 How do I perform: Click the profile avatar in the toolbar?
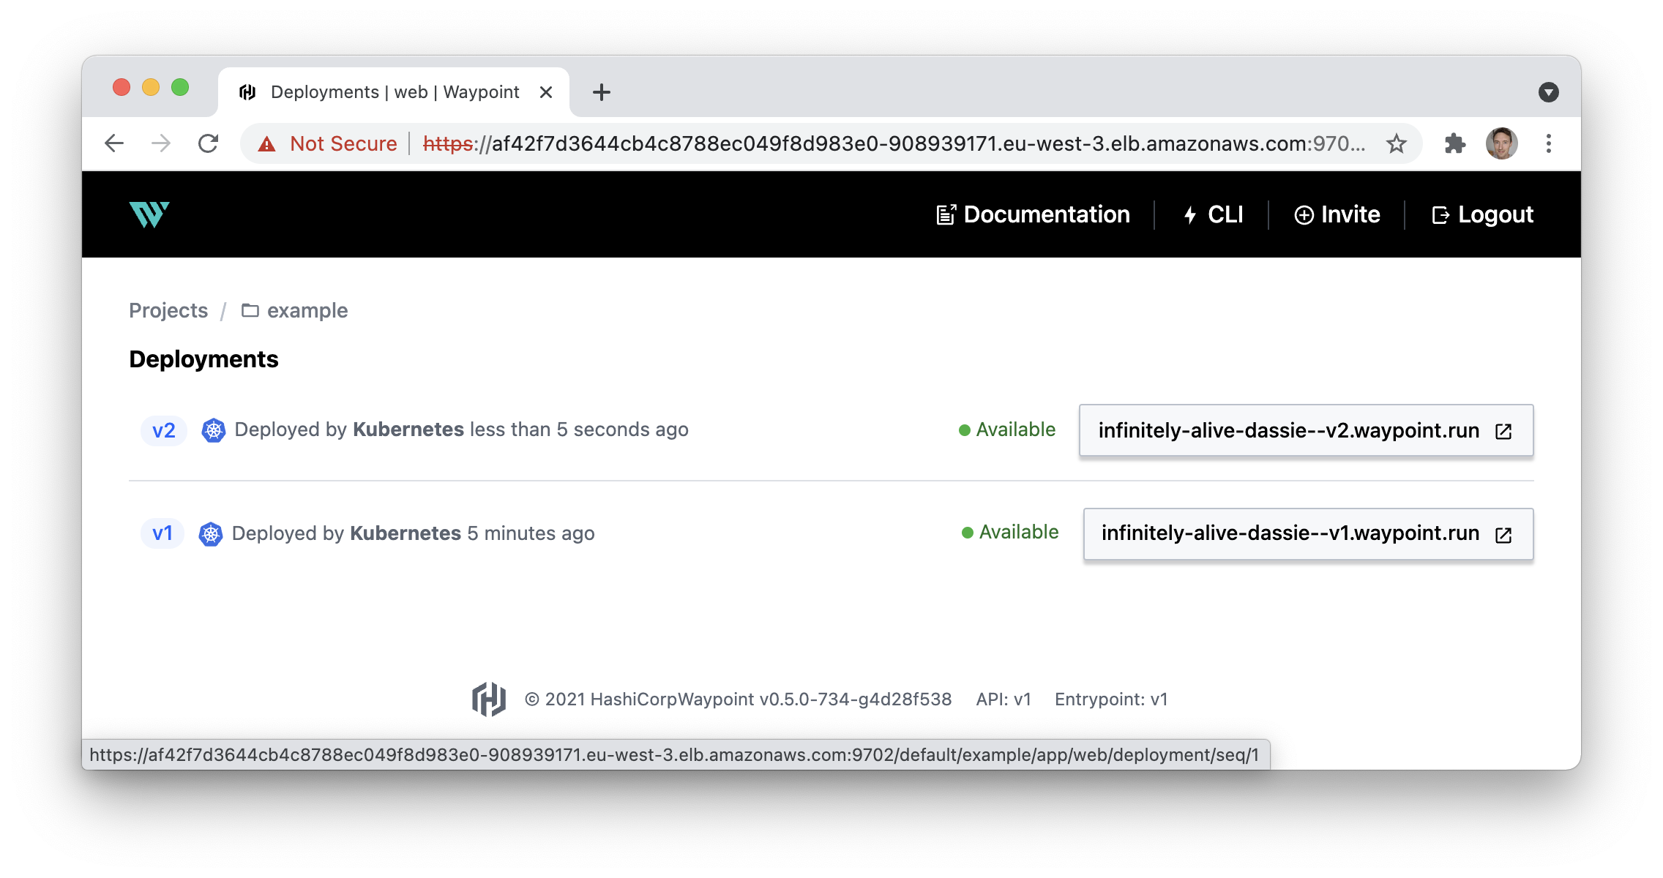[1503, 143]
